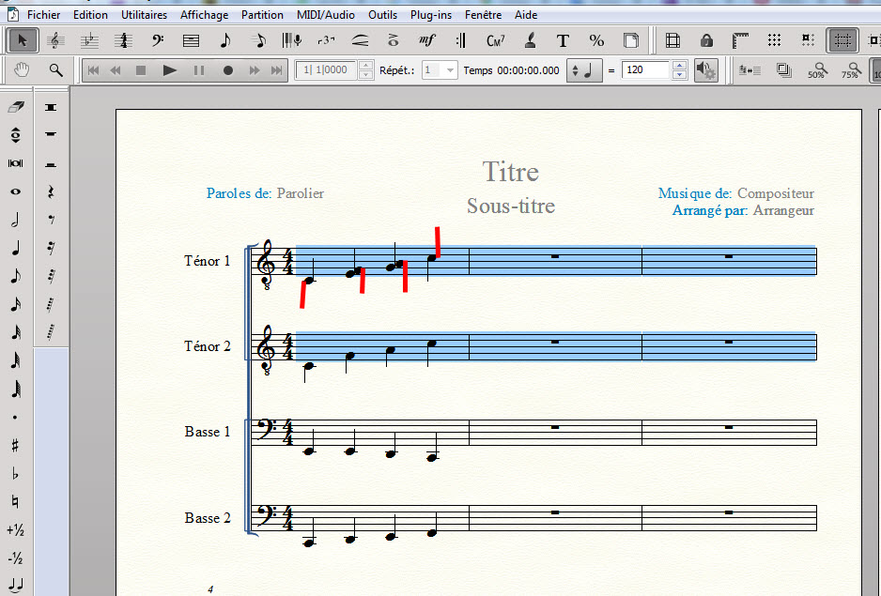Screen dimensions: 881x596
Task: Open the Plug-ins menu
Action: coord(430,15)
